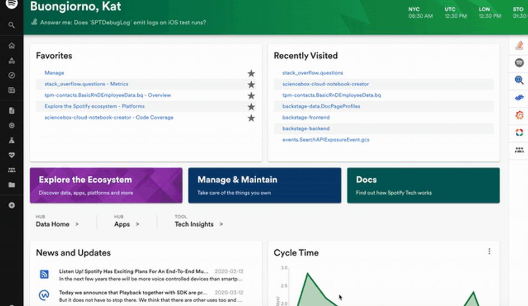Screen dimensions: 528x306
Task: Click the 'Answer me' SPTDebugLog question
Action: pos(123,22)
